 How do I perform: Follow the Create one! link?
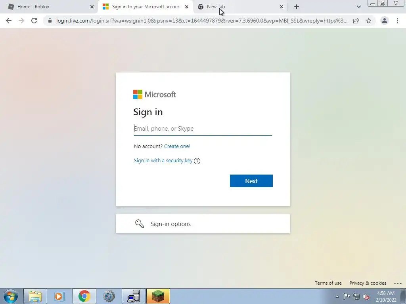(177, 146)
